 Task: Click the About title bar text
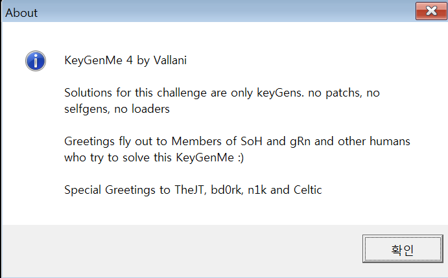pyautogui.click(x=22, y=13)
